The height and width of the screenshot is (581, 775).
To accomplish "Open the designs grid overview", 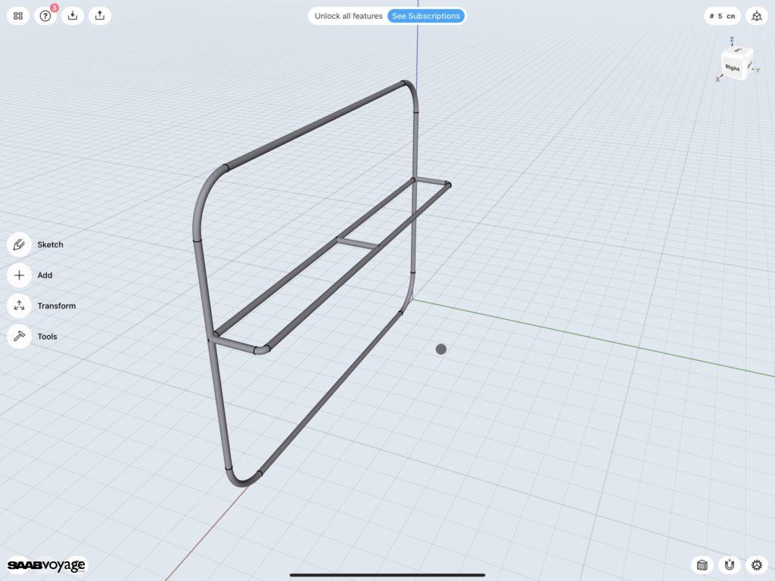I will coord(18,16).
